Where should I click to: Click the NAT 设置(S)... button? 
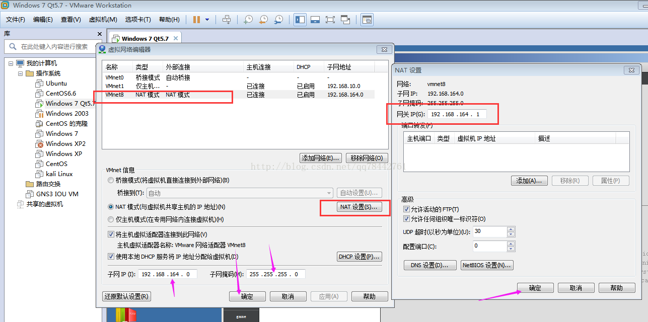click(358, 207)
